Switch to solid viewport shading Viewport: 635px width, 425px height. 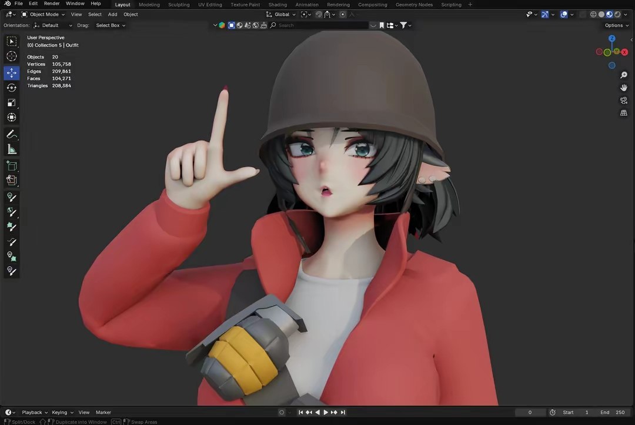(601, 14)
